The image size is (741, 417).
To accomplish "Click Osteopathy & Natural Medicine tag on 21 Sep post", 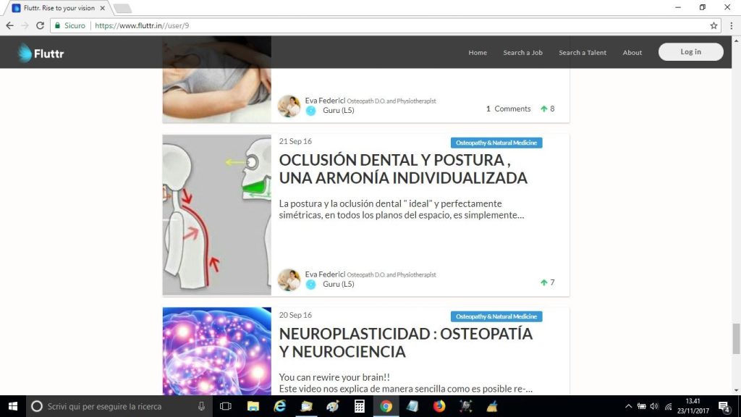I will click(496, 143).
